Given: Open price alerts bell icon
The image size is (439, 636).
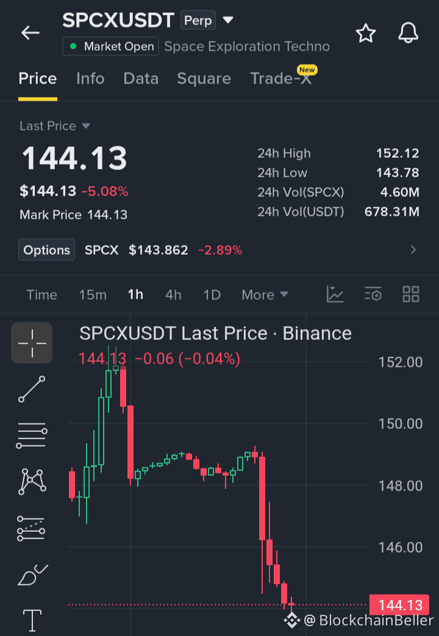Looking at the screenshot, I should (x=408, y=33).
